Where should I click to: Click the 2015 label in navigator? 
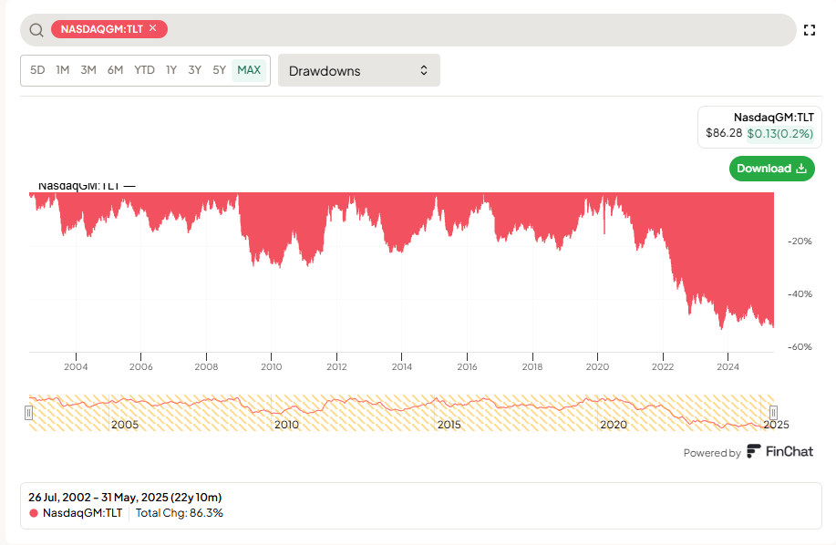pyautogui.click(x=449, y=425)
